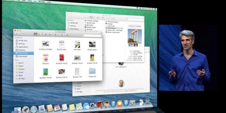Click search field in Documents window
This screenshot has height=113, width=226.
click(x=92, y=36)
